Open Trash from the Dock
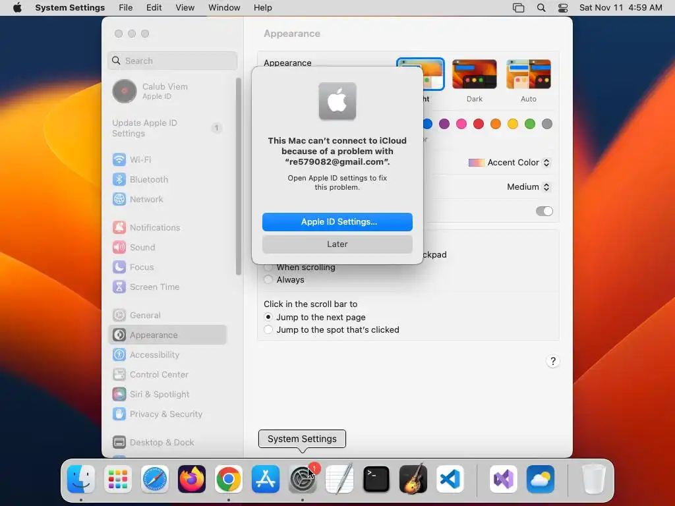 point(594,479)
